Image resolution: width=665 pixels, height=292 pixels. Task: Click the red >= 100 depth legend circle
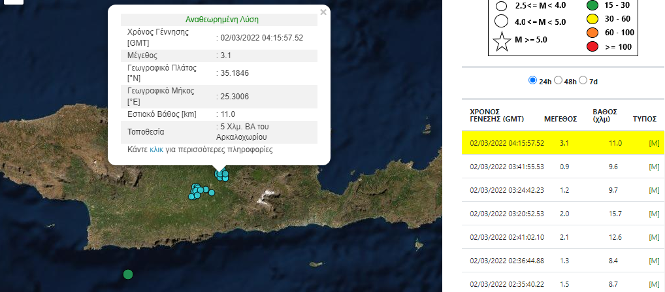click(592, 46)
